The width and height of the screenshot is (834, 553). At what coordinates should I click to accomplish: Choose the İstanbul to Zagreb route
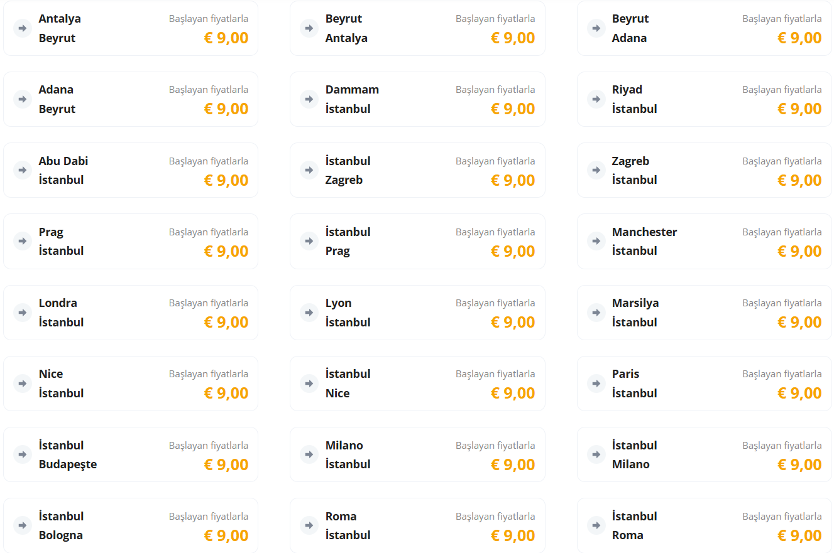[x=417, y=170]
